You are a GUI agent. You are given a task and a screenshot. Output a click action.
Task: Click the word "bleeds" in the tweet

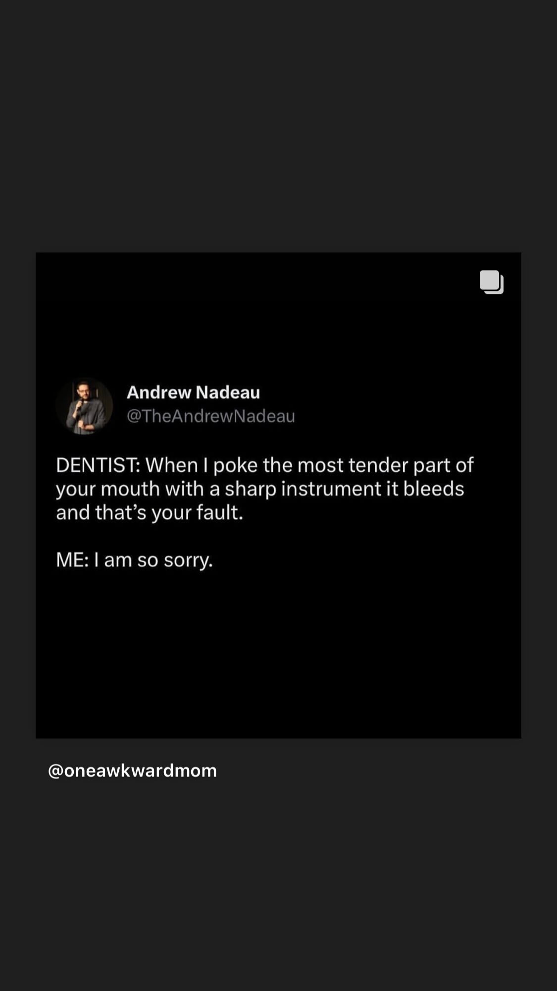pos(433,489)
